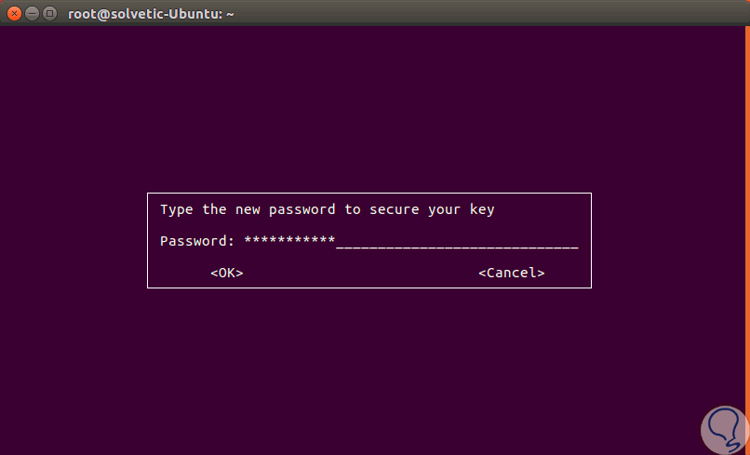Click the word "Type" in the dialog prompt
Viewport: 750px width, 455px height.
coord(177,209)
